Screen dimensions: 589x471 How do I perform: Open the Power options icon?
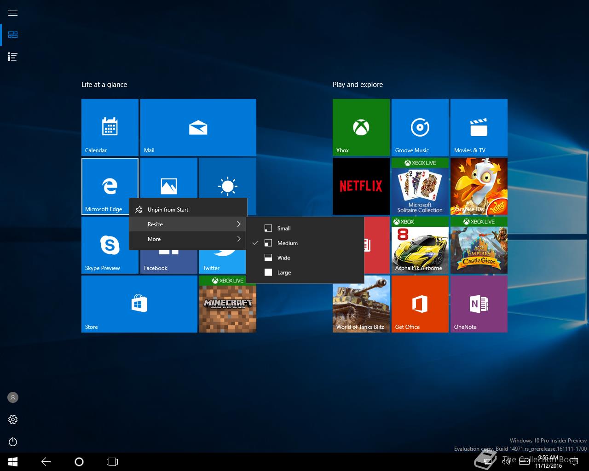click(13, 442)
